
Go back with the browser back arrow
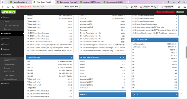[x=3, y=7]
